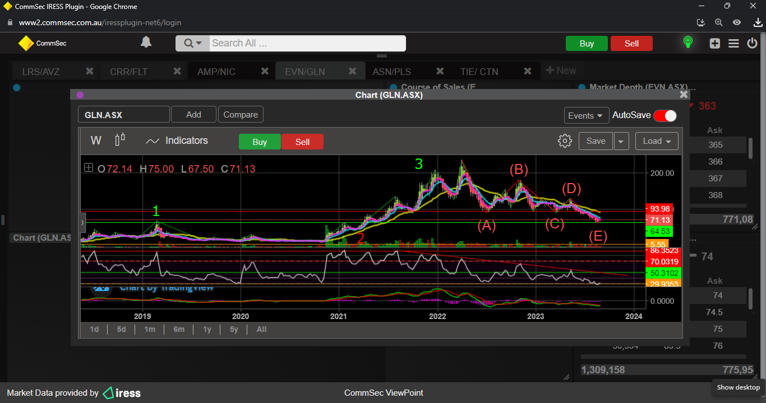Image resolution: width=766 pixels, height=403 pixels.
Task: Click the 50.3102 RSI level label
Action: tap(664, 273)
